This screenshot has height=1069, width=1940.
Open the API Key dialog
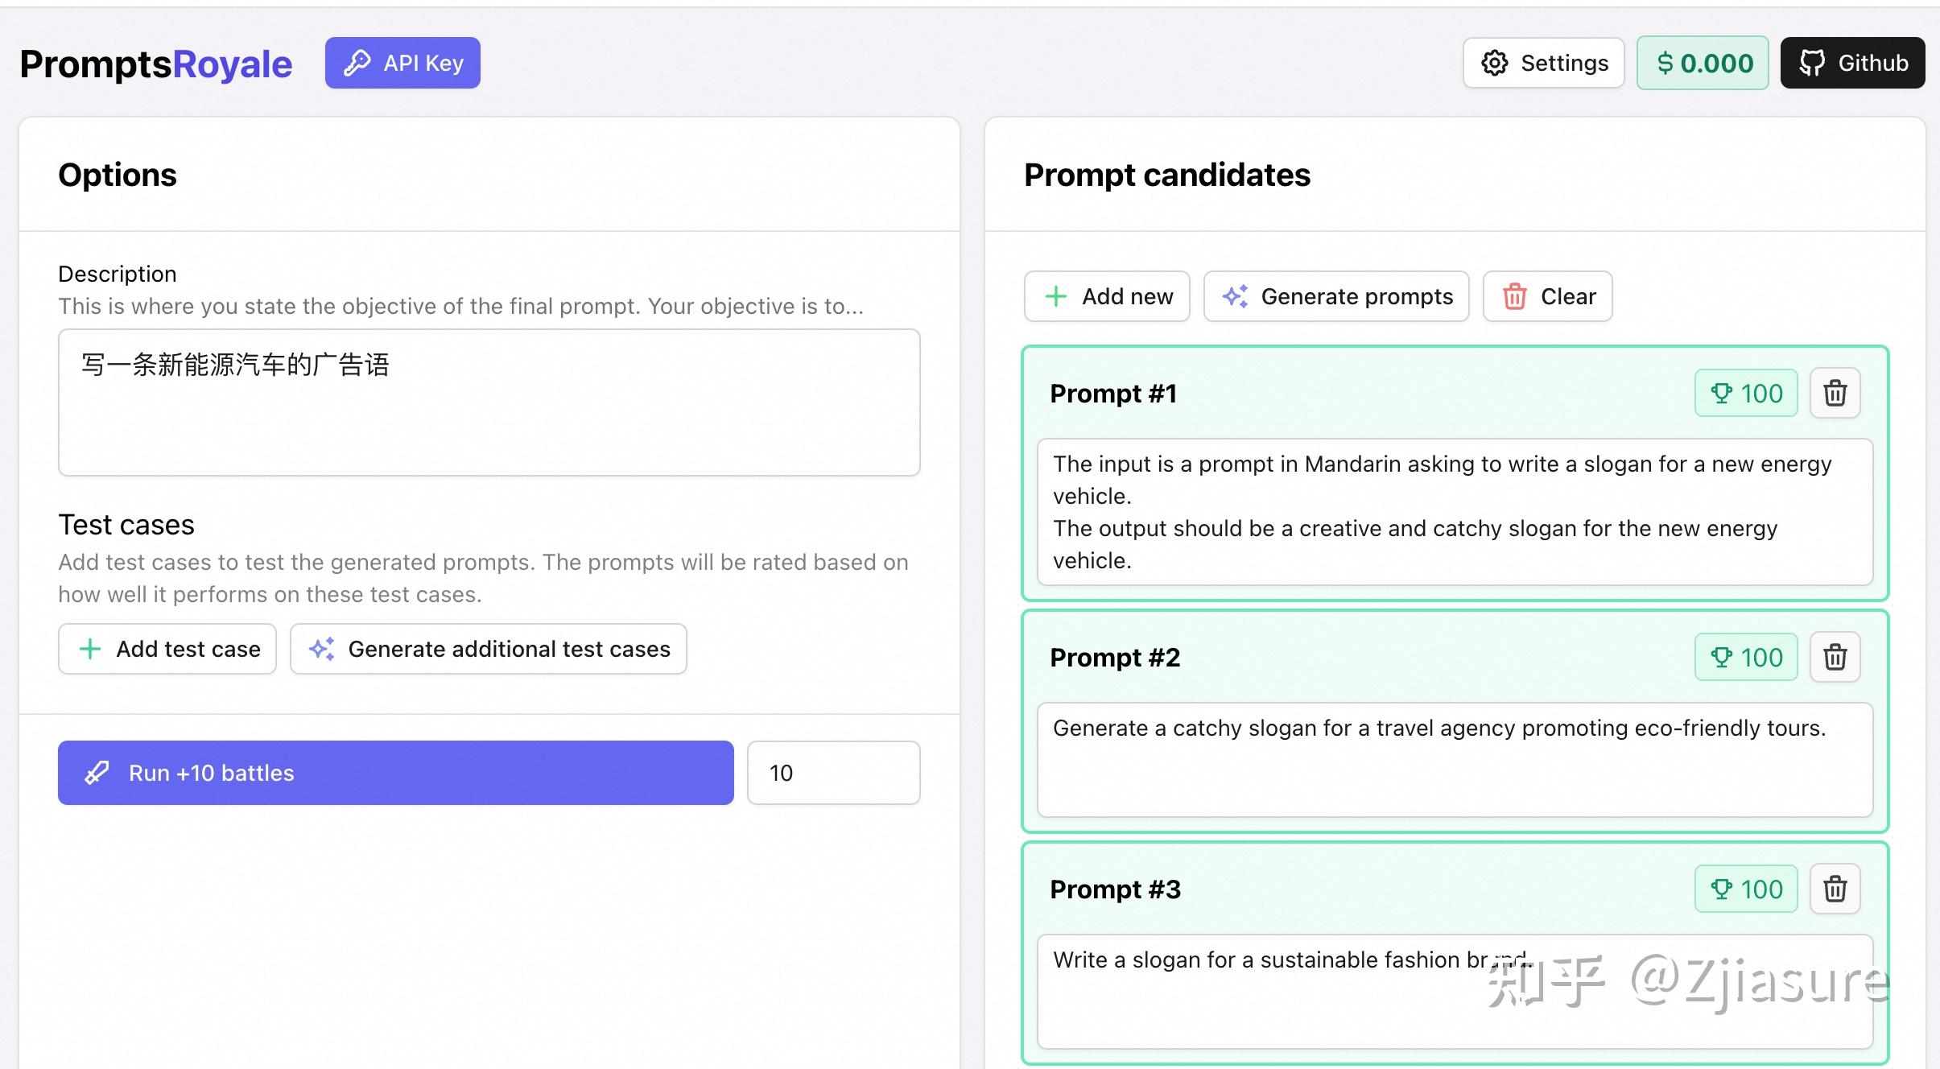coord(402,63)
